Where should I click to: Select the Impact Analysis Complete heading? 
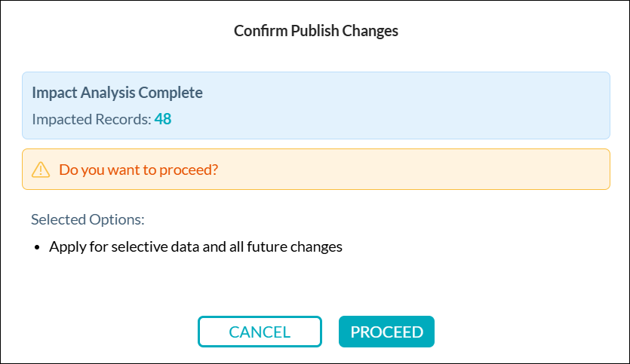117,93
